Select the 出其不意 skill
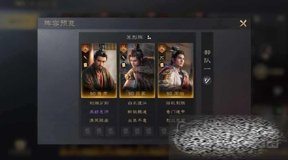This screenshot has height=160, width=288. click(137, 120)
